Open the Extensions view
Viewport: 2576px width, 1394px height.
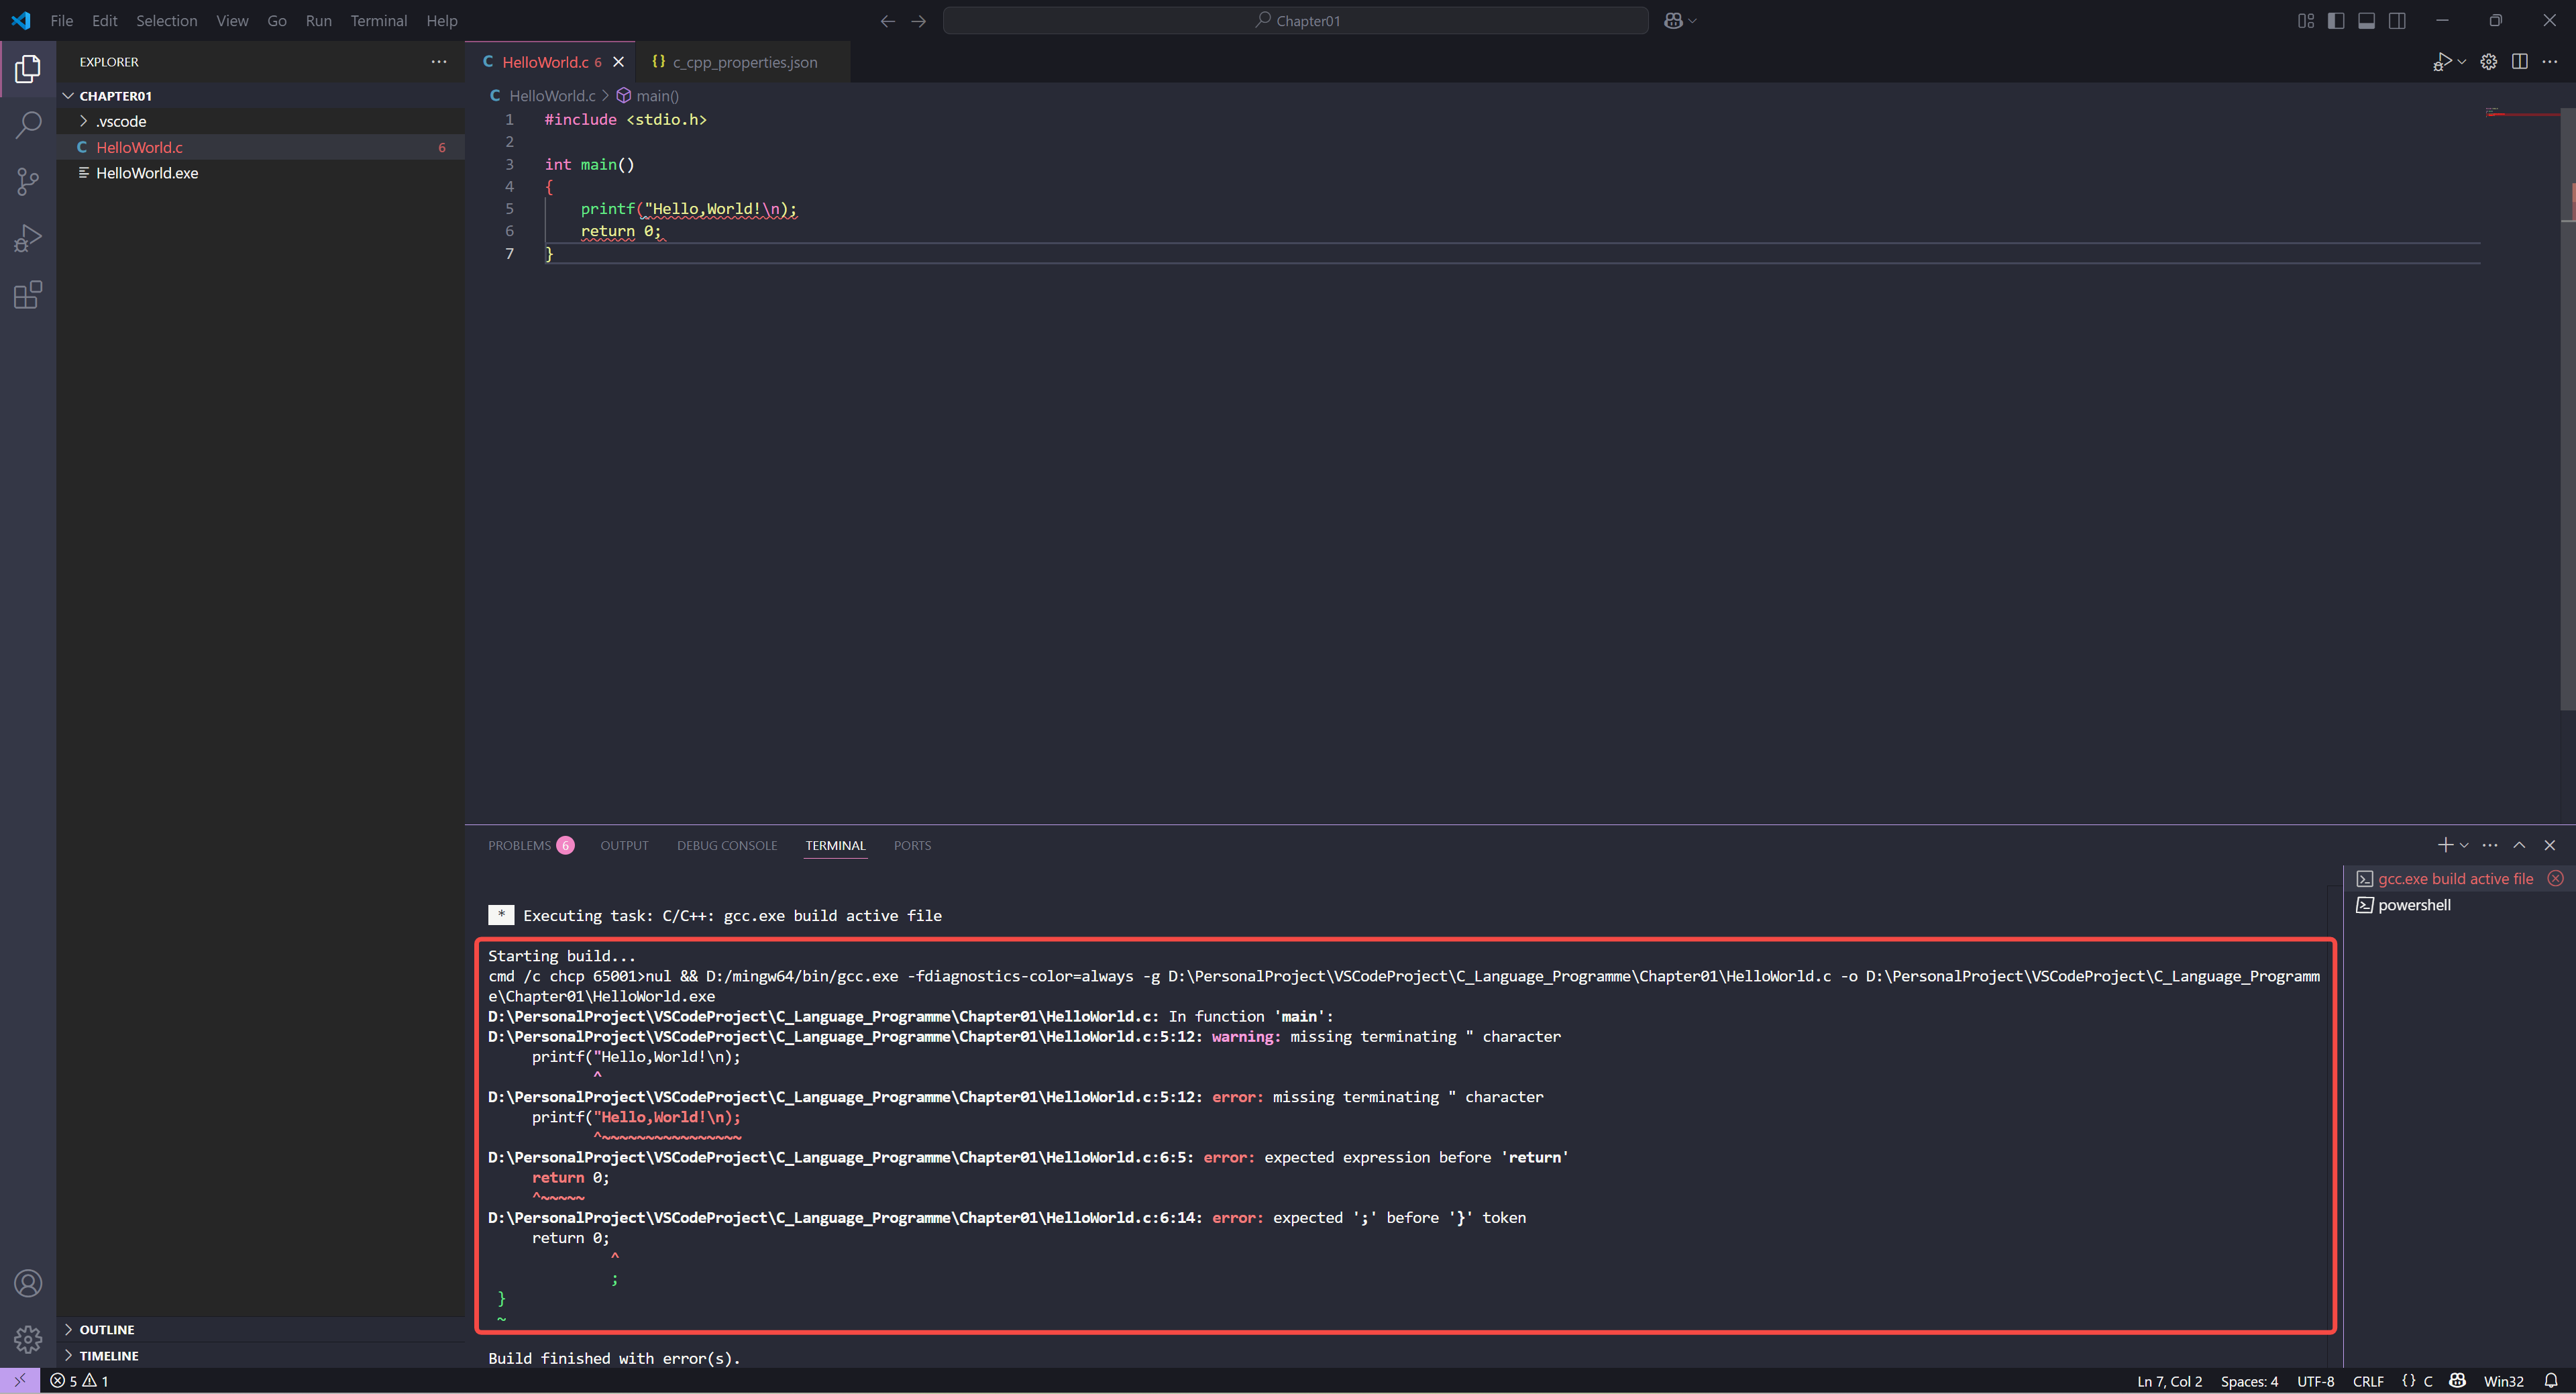point(28,295)
